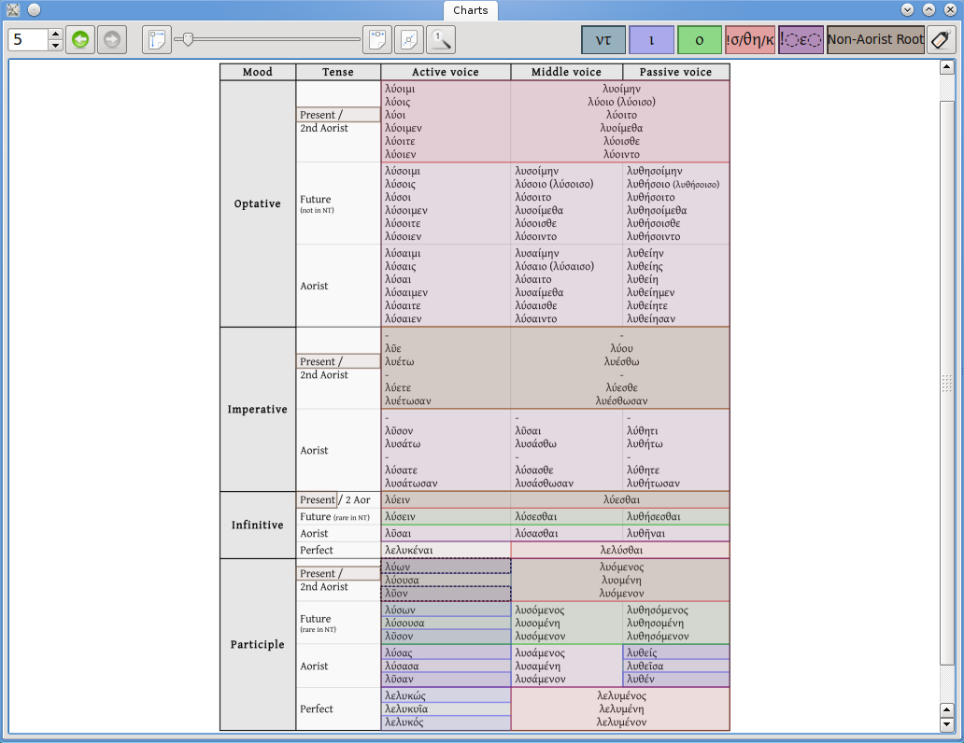Click the round pin button in title bar
Screen dimensions: 964x743
tap(35, 10)
